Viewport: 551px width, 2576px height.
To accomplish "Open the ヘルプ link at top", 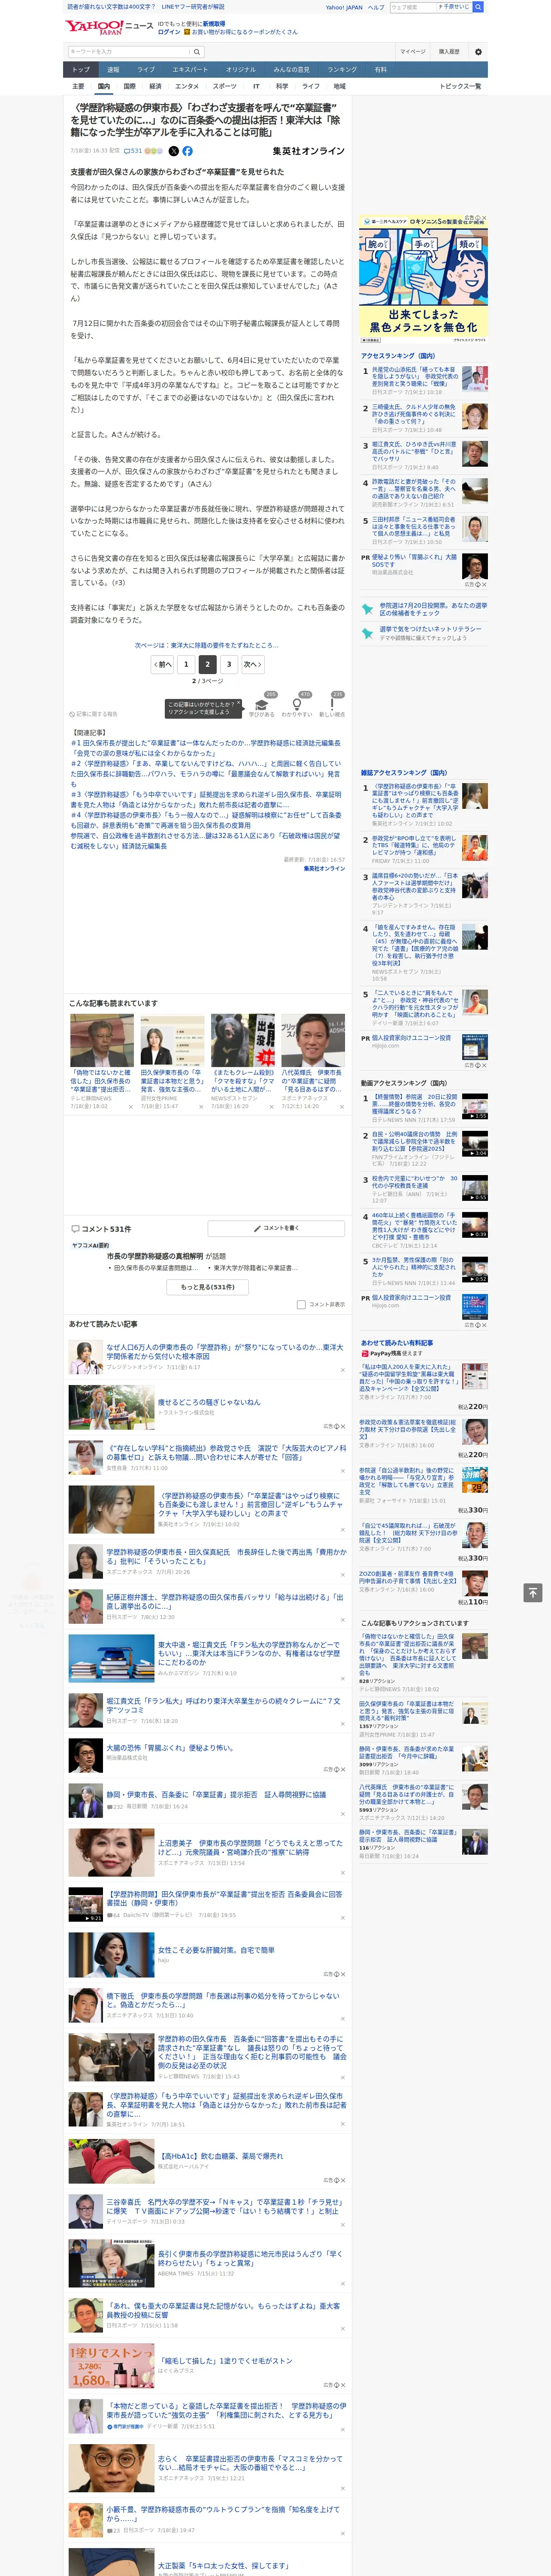I will click(376, 7).
